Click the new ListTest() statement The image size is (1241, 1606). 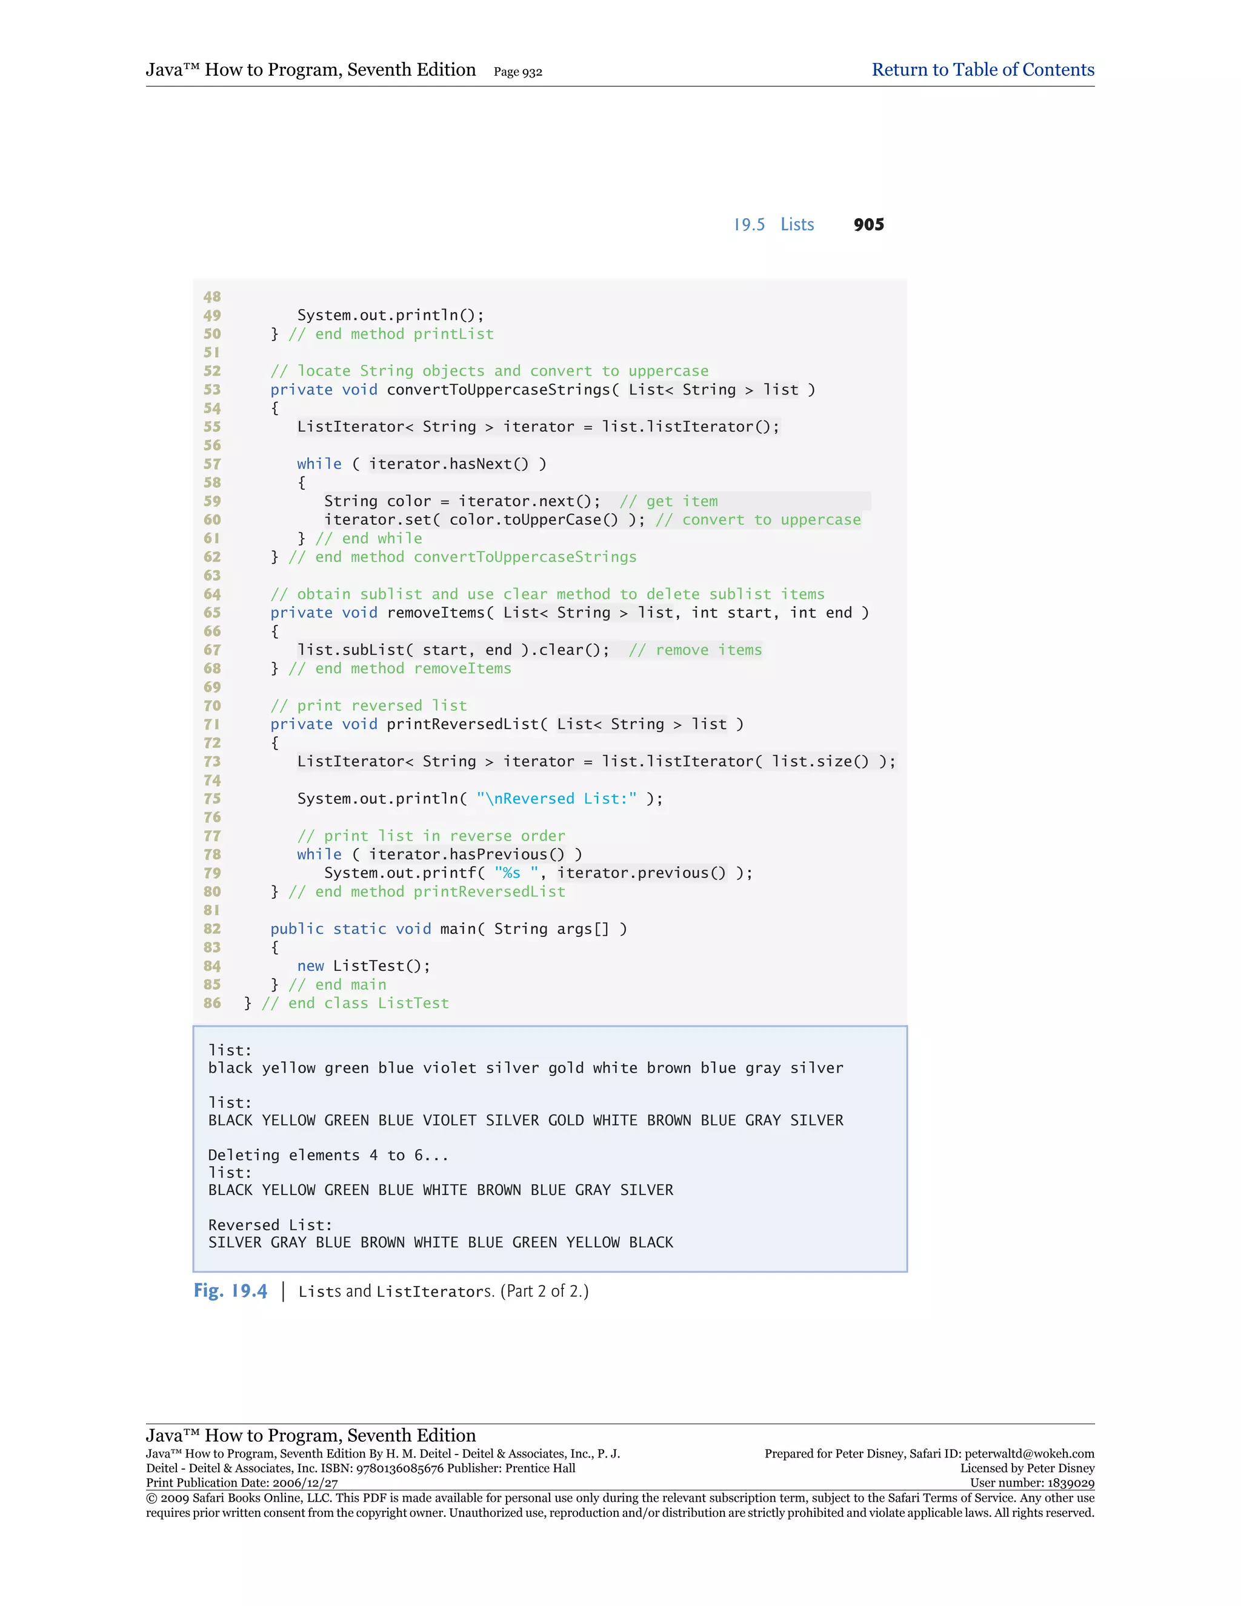click(363, 965)
